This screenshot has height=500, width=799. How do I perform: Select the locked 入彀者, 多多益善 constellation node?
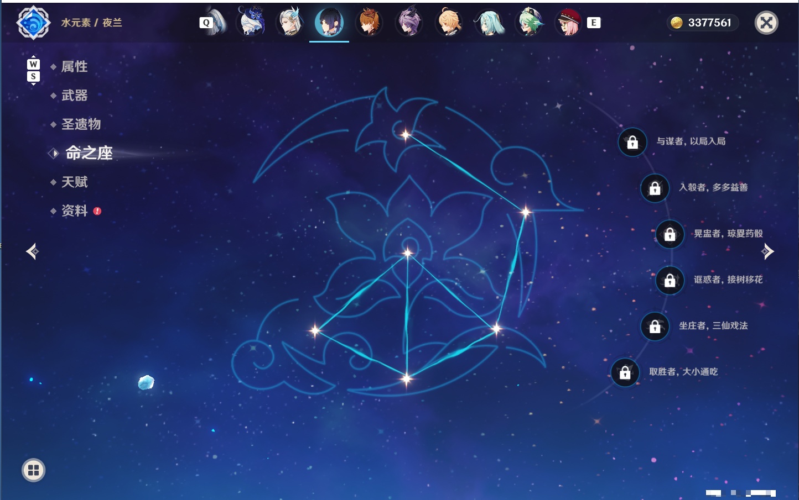(655, 188)
